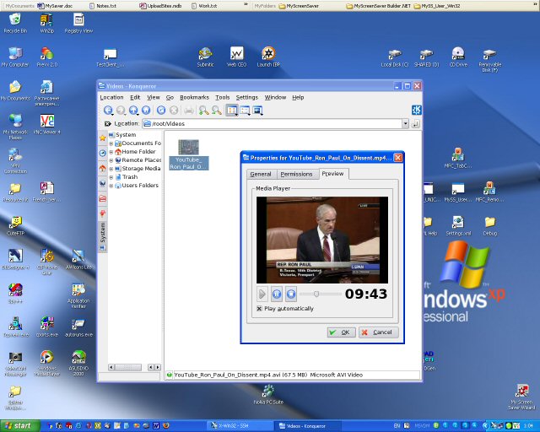Stop the video in Media Player preview
Viewport: 540px width, 432px height.
point(290,294)
